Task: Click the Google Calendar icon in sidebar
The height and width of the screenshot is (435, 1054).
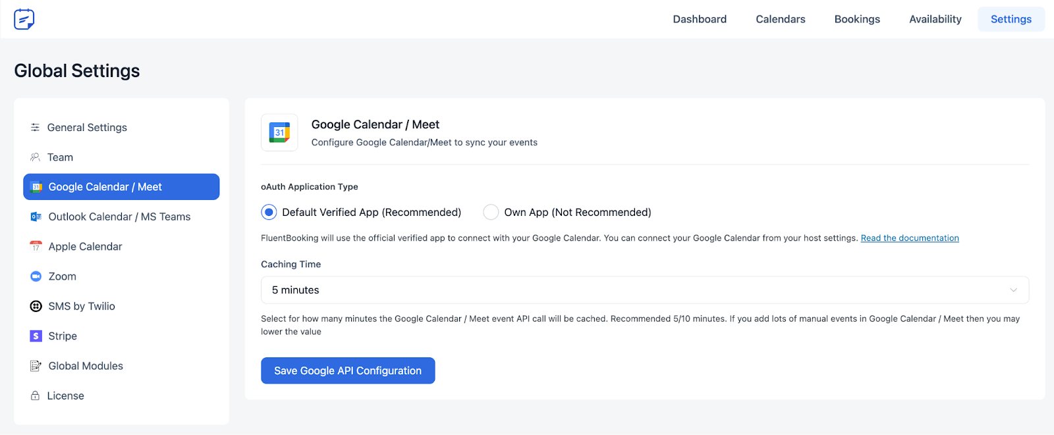Action: 36,187
